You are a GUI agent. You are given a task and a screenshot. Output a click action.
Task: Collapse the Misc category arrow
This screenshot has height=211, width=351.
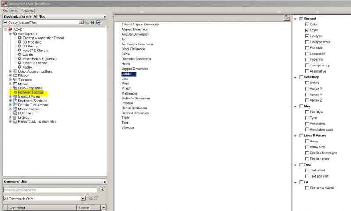pos(295,106)
